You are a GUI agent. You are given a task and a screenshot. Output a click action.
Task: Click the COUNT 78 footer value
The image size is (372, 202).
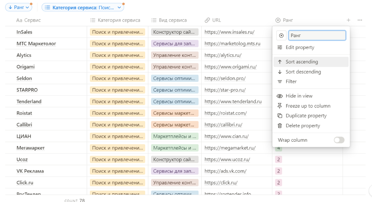(75, 200)
